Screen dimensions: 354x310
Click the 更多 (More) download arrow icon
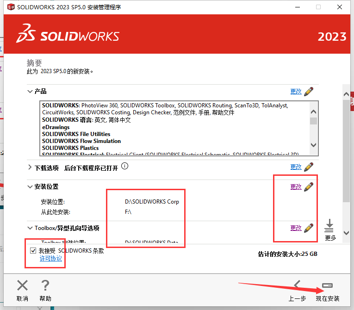(x=329, y=227)
